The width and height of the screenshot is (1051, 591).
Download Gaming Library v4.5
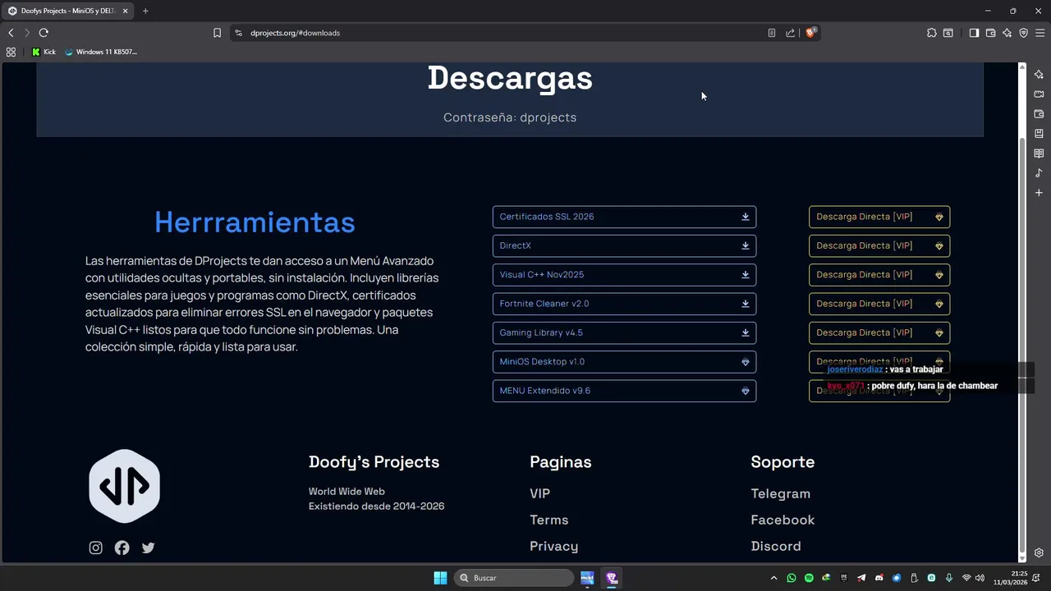(x=624, y=332)
